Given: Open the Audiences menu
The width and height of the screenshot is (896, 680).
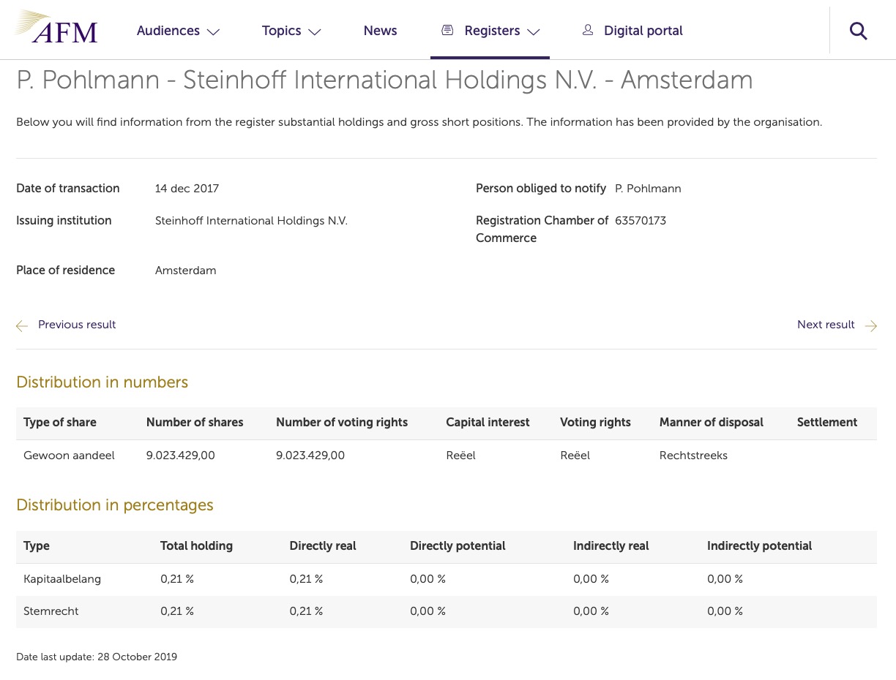Looking at the screenshot, I should (168, 31).
